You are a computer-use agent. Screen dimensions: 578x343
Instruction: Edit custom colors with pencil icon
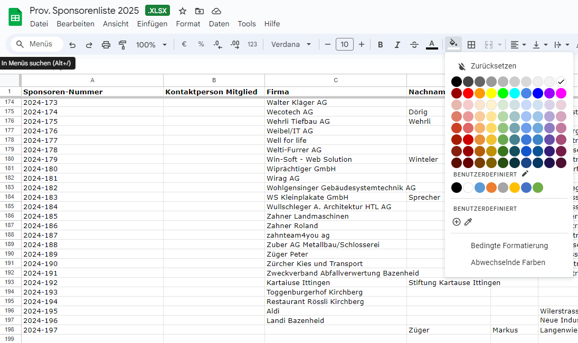tap(525, 174)
